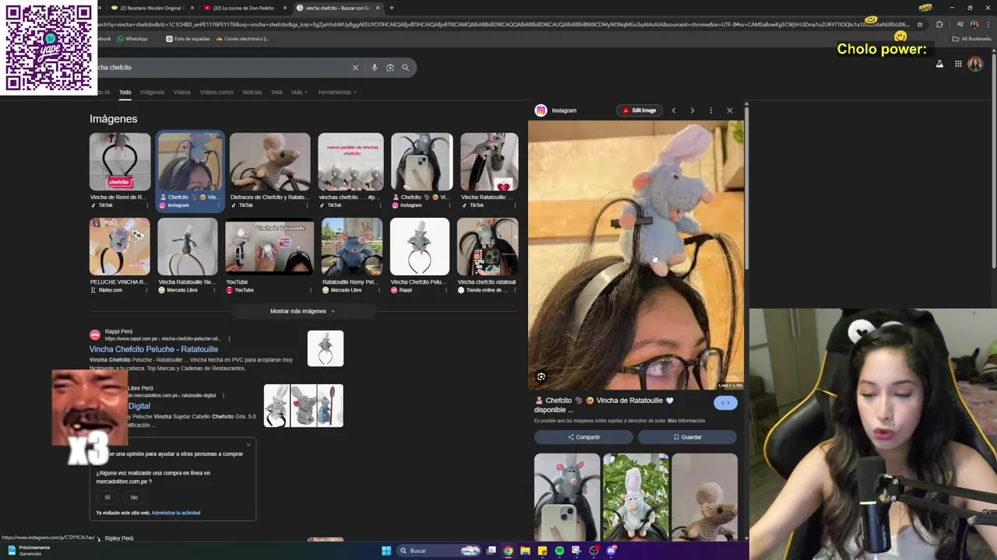The width and height of the screenshot is (997, 560).
Task: Expand Mostrar más imágenes
Action: click(302, 311)
